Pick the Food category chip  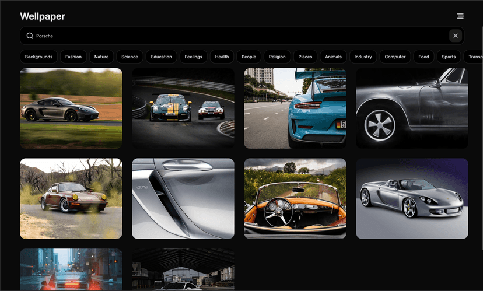tap(424, 57)
